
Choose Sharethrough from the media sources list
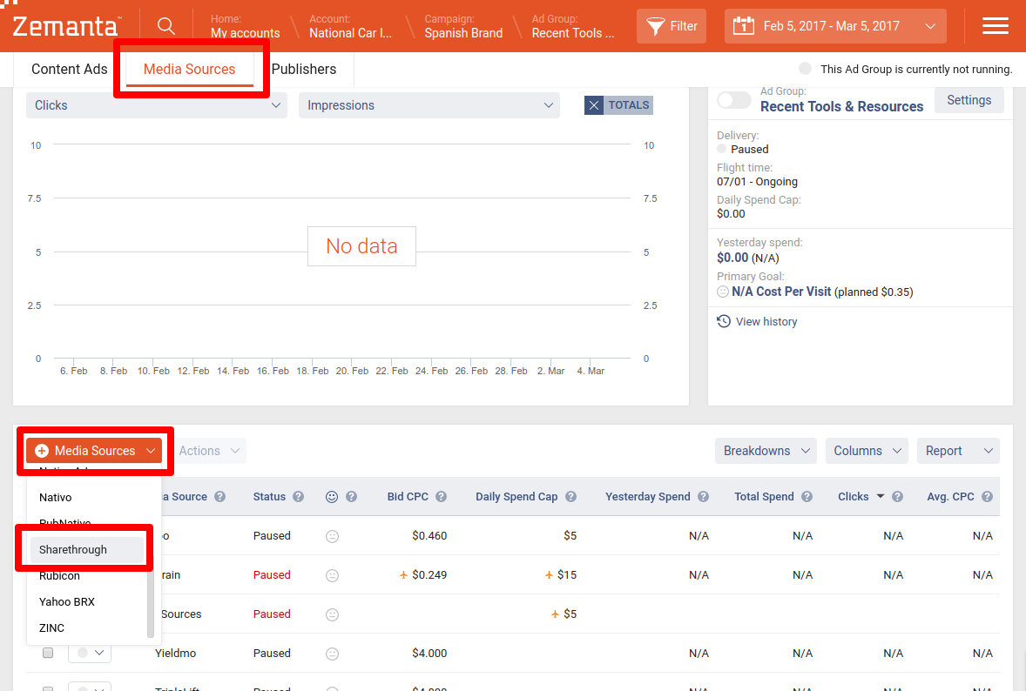coord(87,550)
